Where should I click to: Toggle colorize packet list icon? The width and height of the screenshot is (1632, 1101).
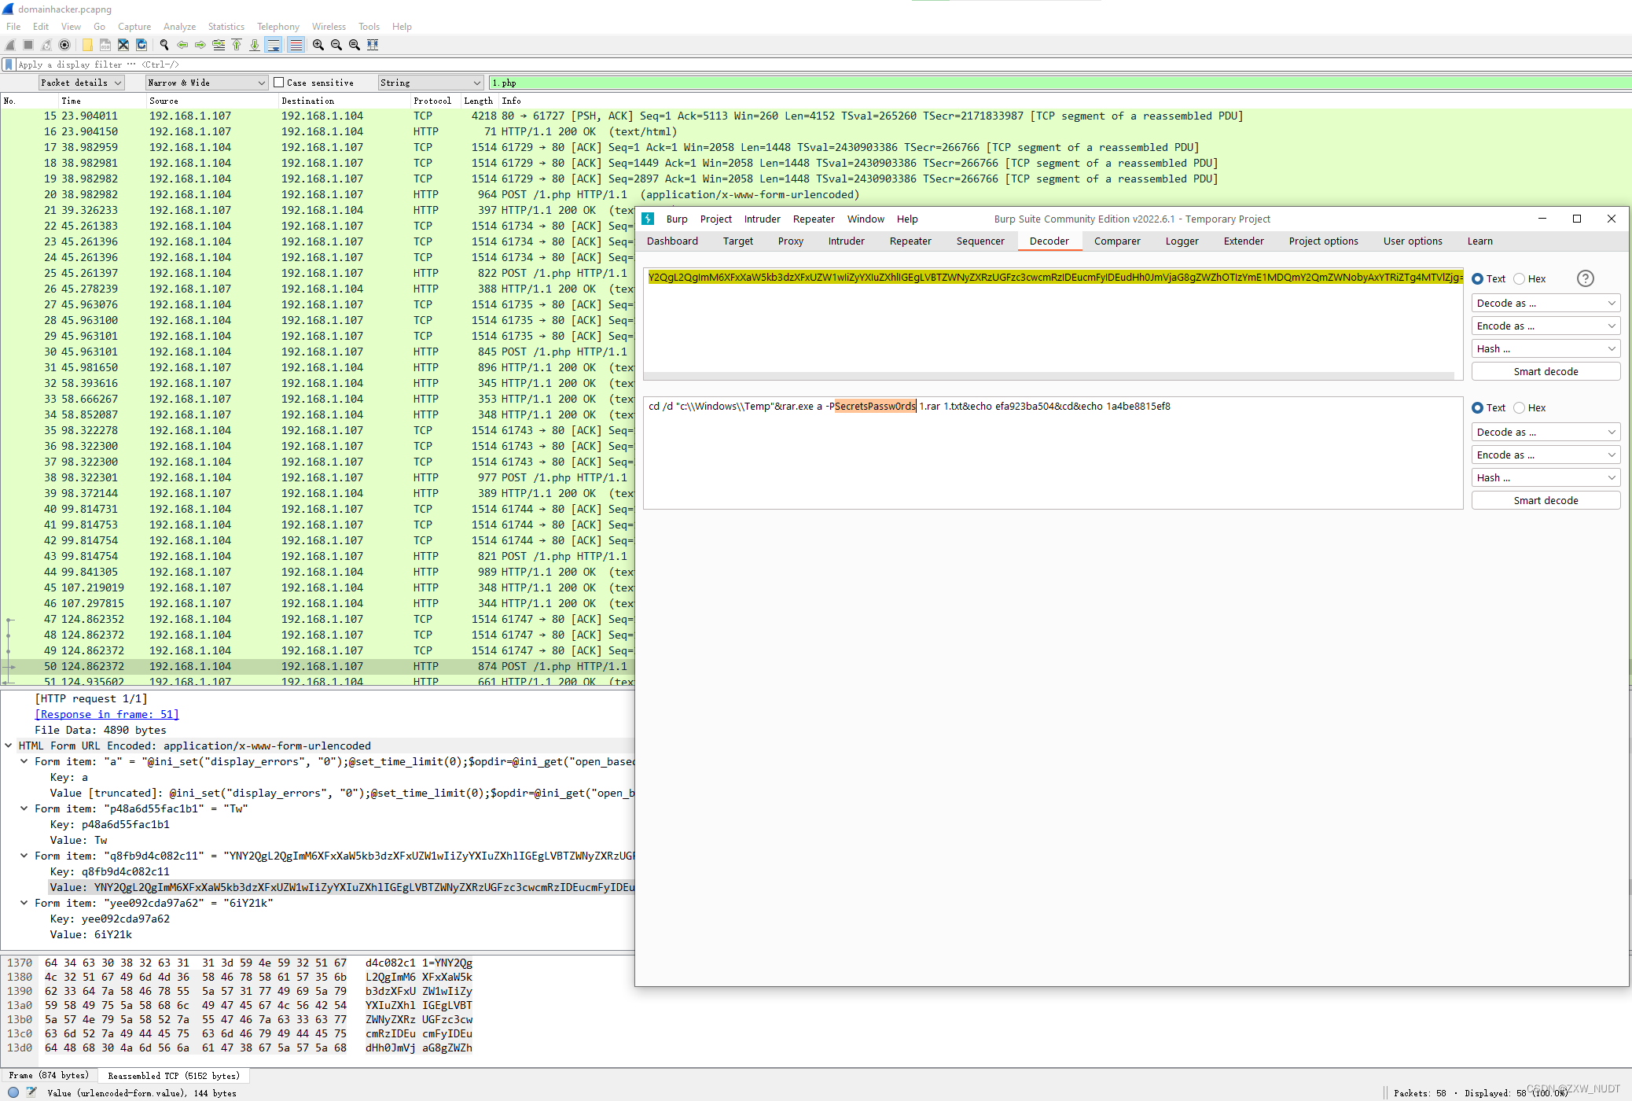pyautogui.click(x=296, y=45)
